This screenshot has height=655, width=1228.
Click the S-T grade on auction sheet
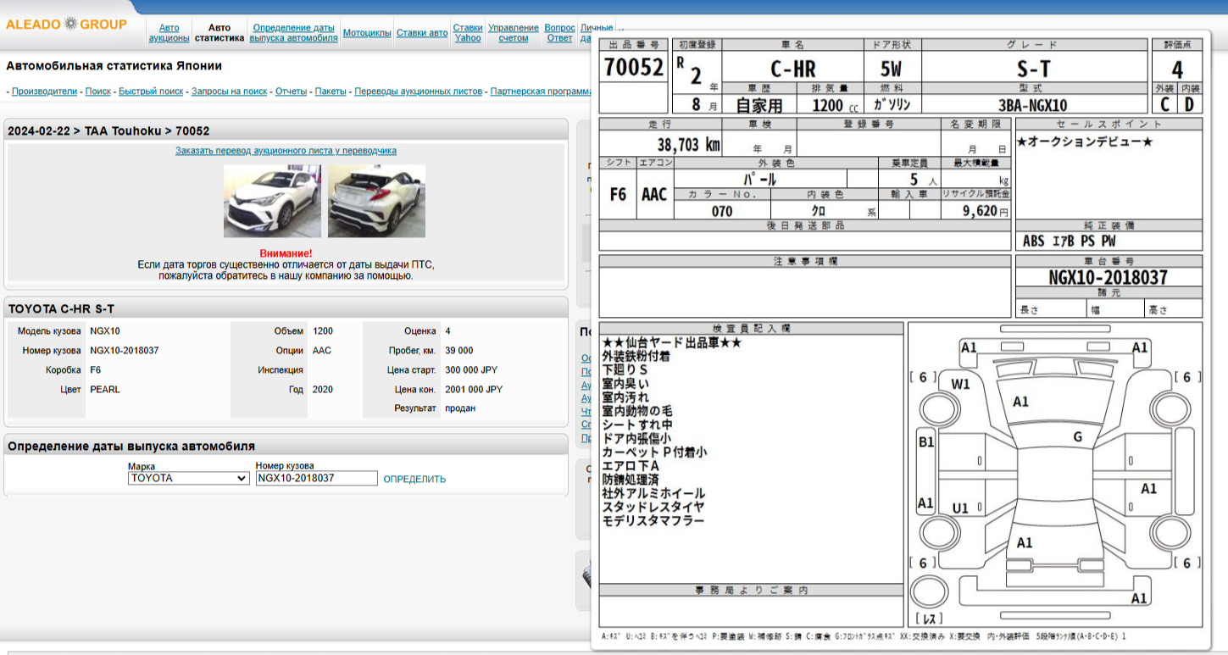(x=1036, y=69)
